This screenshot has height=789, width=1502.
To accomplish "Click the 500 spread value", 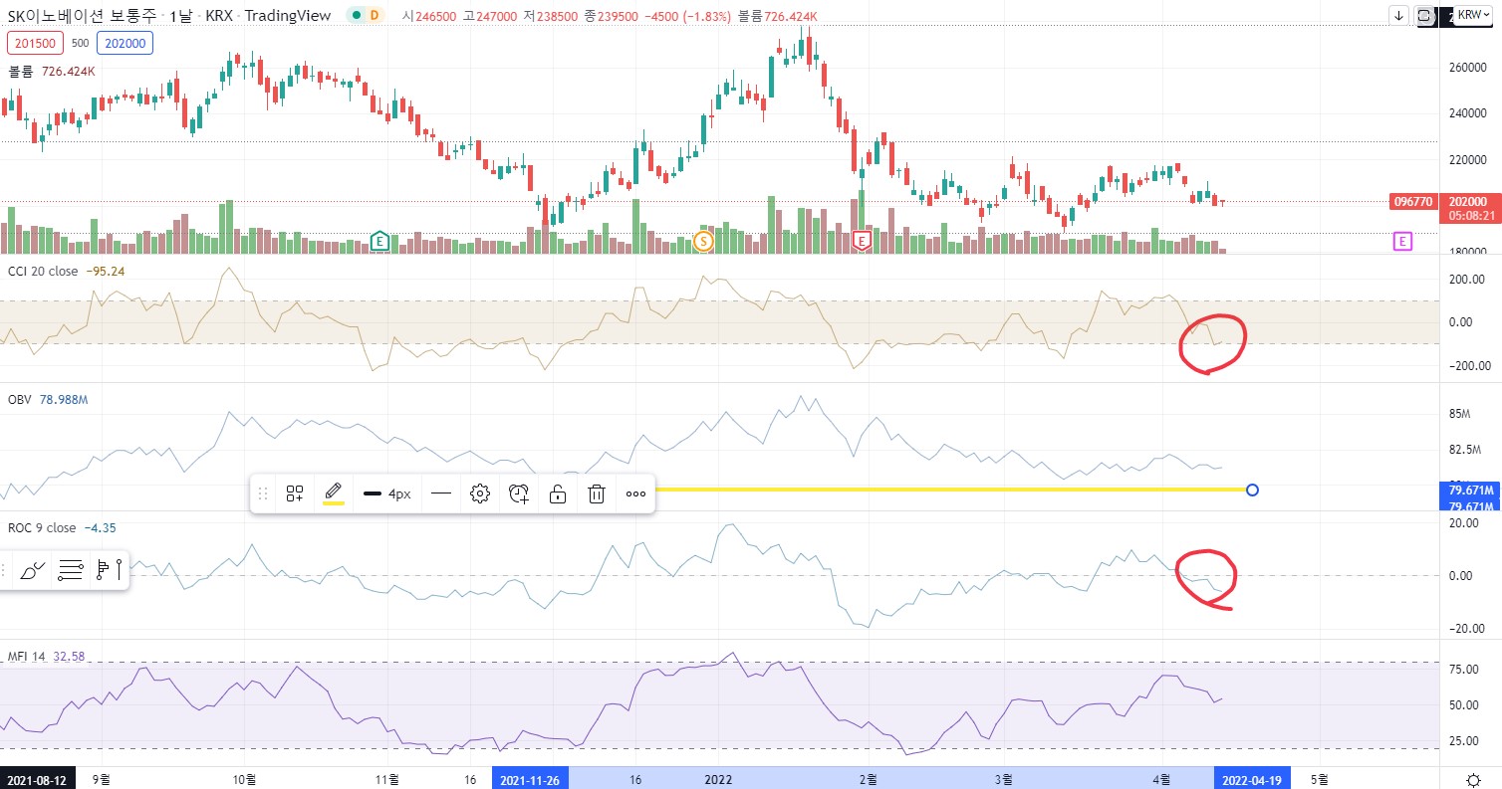I will (x=81, y=43).
